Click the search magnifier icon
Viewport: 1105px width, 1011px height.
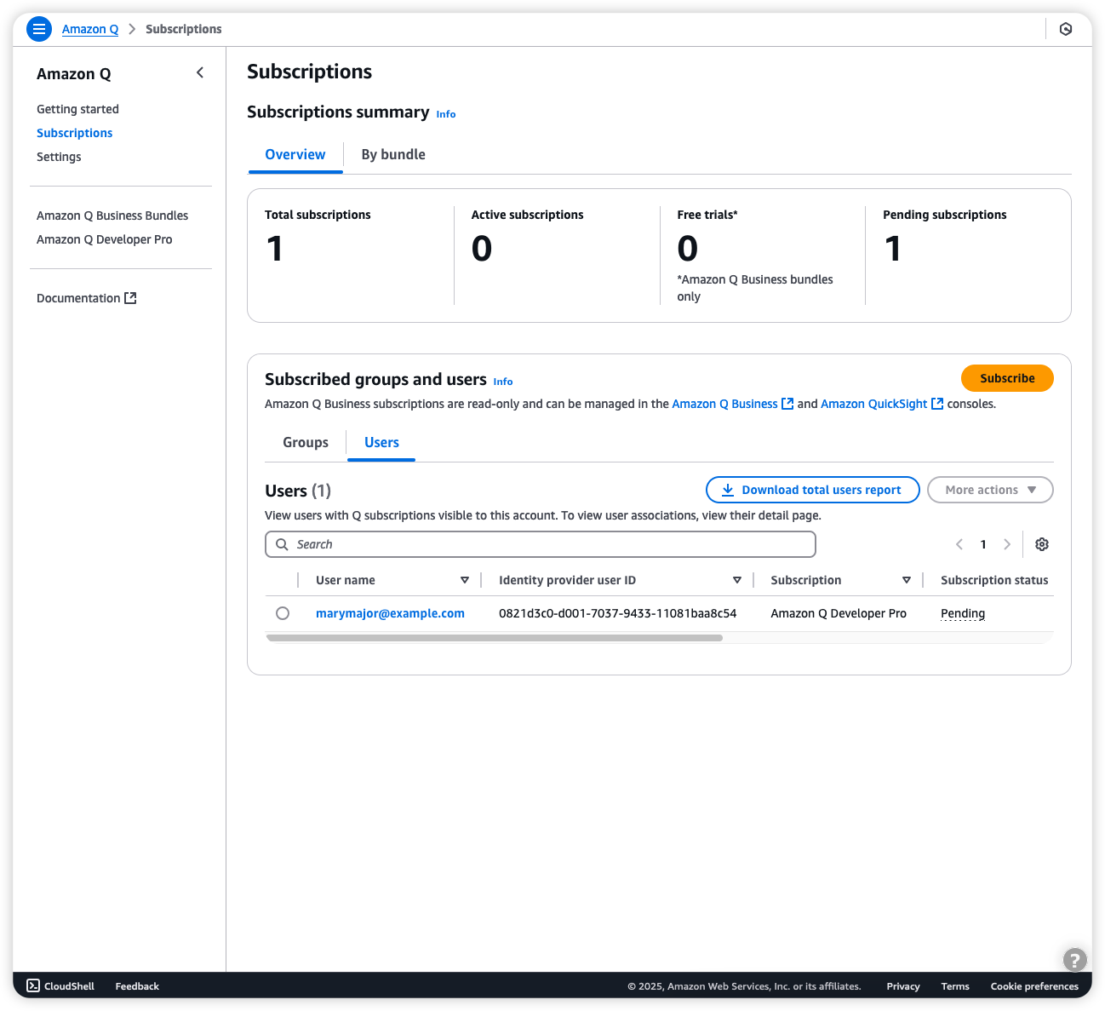pos(282,544)
